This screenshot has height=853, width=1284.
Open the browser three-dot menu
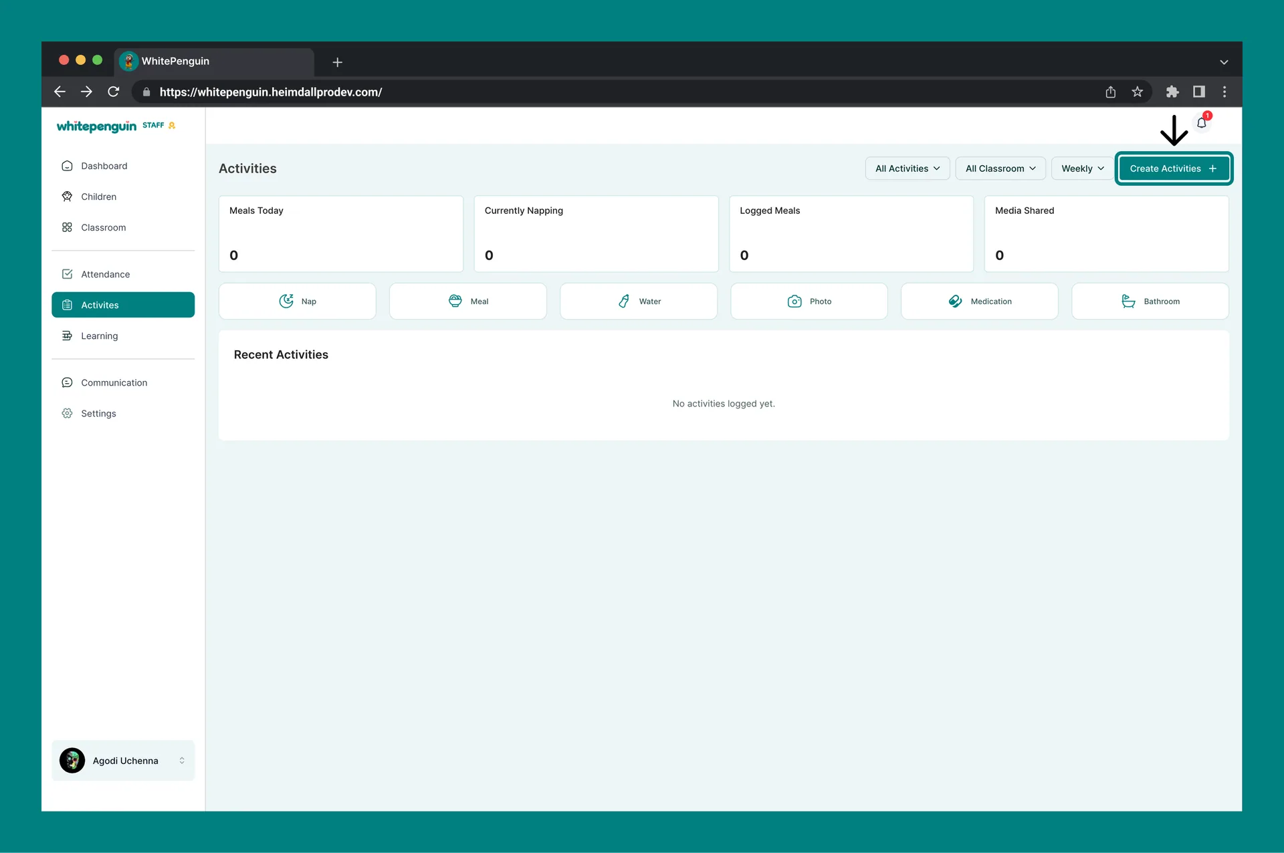click(1224, 92)
